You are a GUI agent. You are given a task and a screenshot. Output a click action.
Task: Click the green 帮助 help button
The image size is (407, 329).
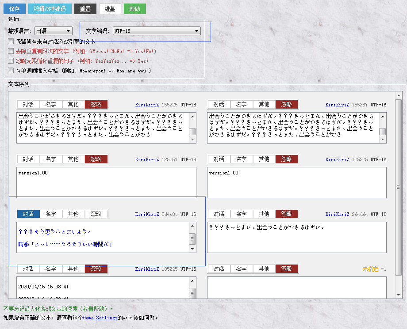pos(135,9)
